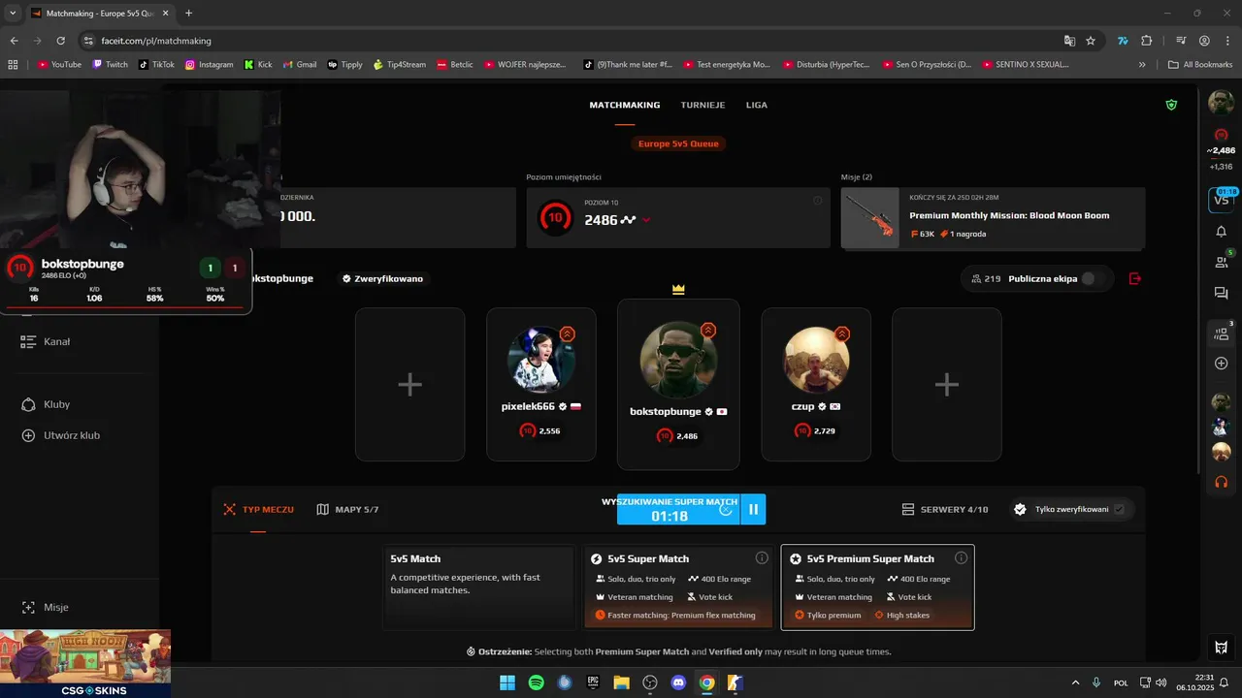This screenshot has width=1242, height=698.
Task: Select the 5v5 Premium Super Match card
Action: [877, 587]
